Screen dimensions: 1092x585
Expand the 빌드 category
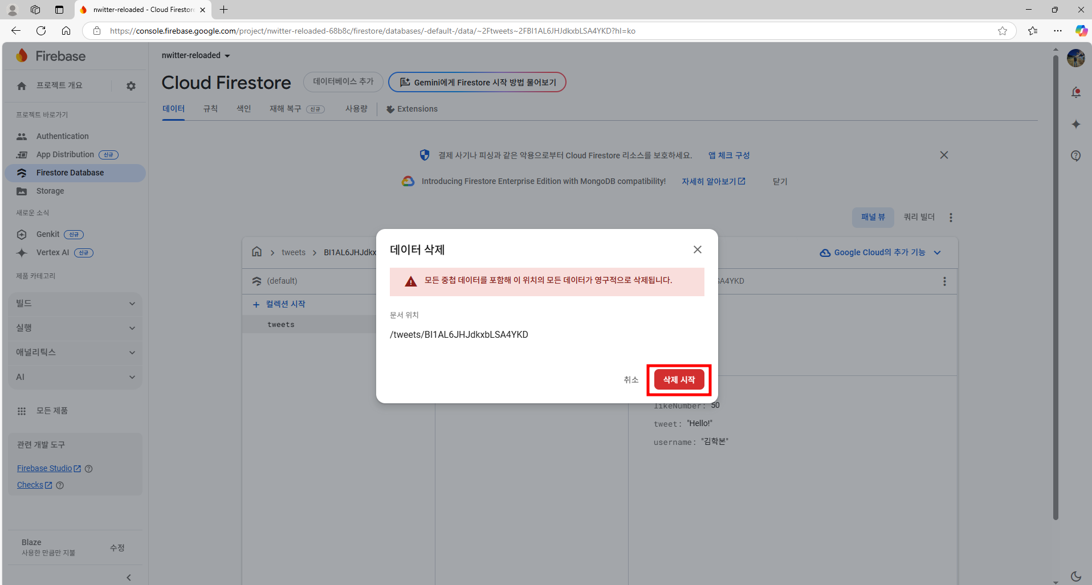point(75,304)
